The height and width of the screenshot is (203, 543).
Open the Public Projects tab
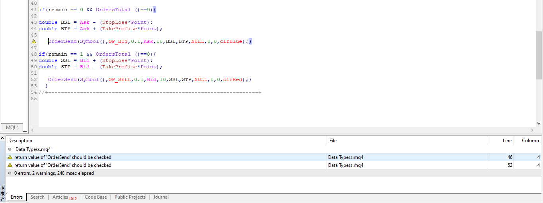point(130,197)
